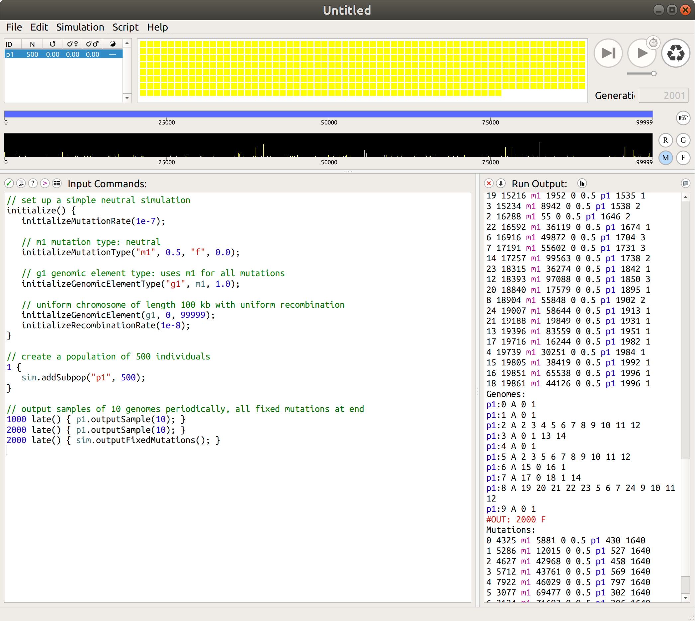Show the Eidos console with the magenta arrow icon
The width and height of the screenshot is (695, 621).
click(45, 183)
